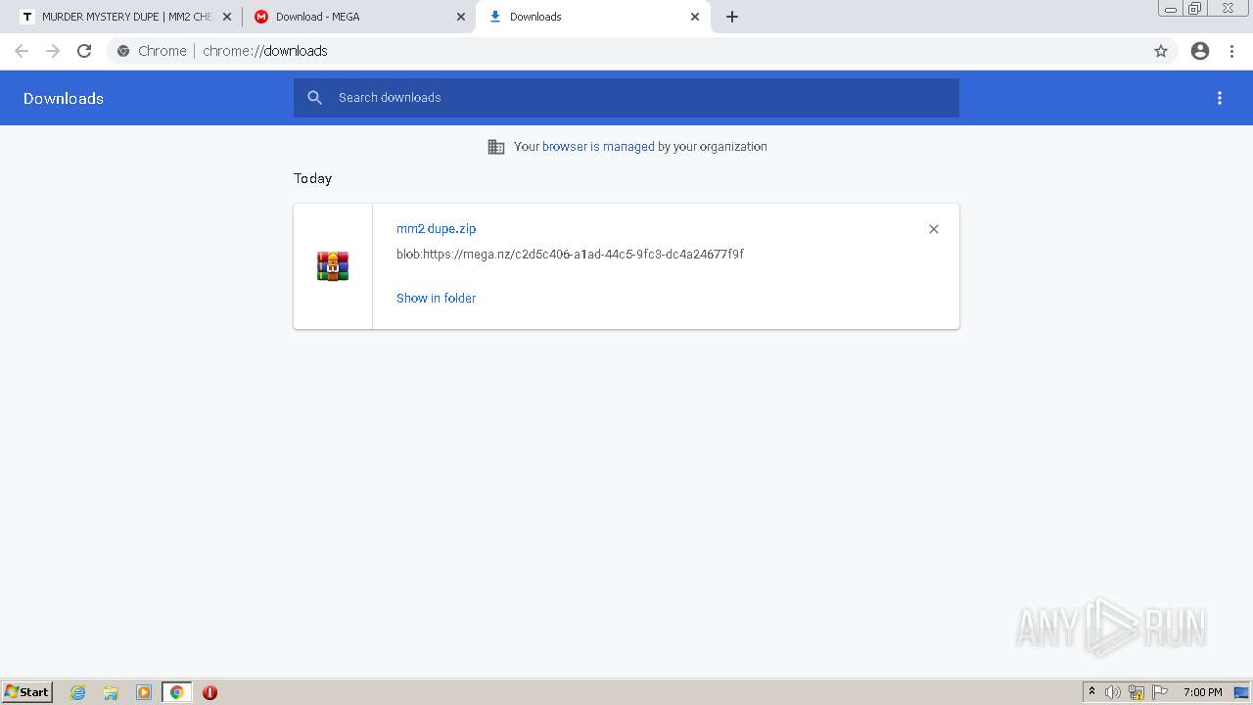
Task: Click the managed organization building icon
Action: click(496, 147)
